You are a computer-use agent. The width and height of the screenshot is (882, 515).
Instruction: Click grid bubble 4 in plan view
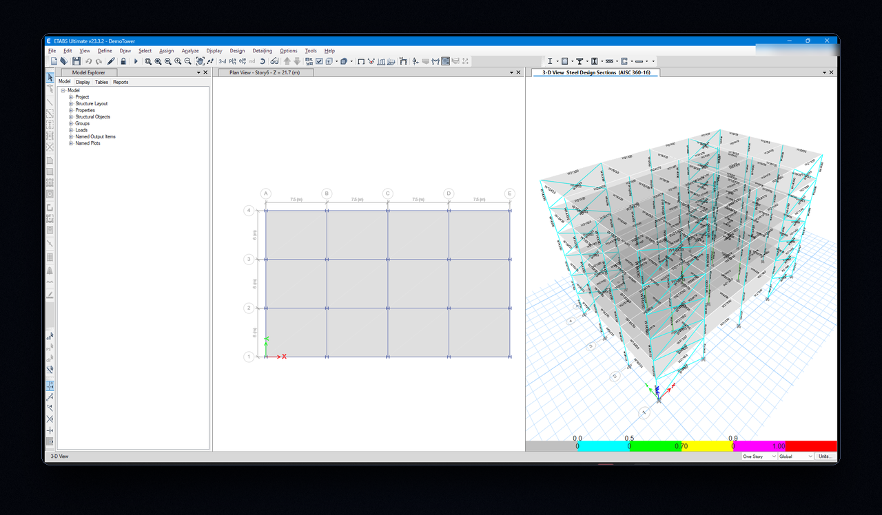click(249, 210)
